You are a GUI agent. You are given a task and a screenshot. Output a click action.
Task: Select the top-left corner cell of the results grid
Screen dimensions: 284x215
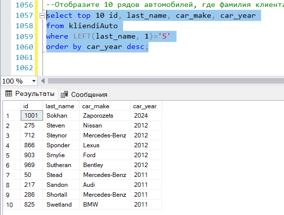click(12, 106)
